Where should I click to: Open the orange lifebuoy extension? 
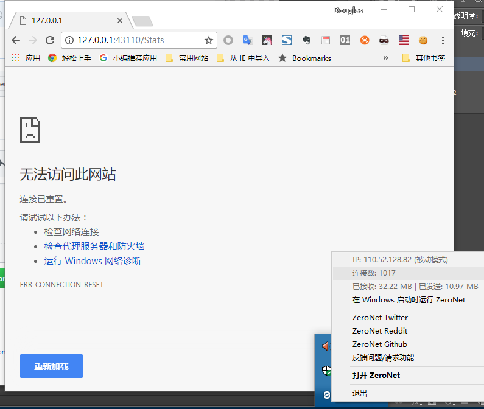(x=365, y=40)
